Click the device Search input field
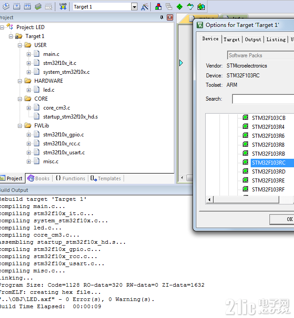This screenshot has width=294, height=318. pos(263,99)
